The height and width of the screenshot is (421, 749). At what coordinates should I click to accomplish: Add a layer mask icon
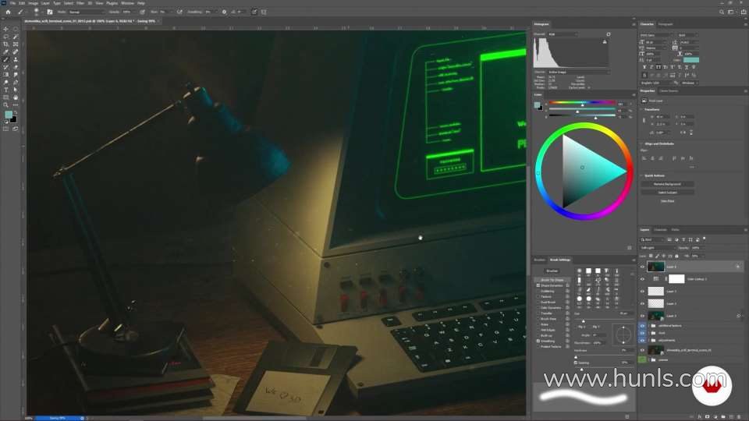pyautogui.click(x=708, y=416)
